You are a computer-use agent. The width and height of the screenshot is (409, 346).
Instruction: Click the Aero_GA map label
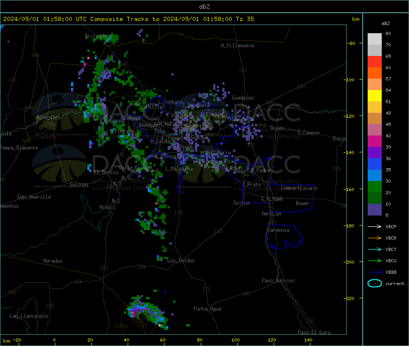point(272,214)
